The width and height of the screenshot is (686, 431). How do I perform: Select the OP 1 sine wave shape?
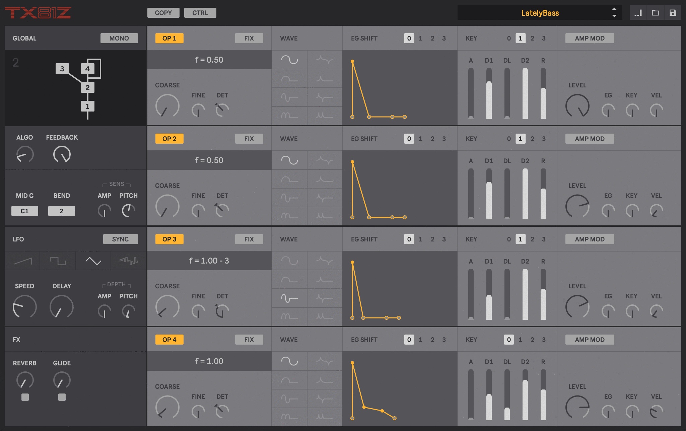289,60
